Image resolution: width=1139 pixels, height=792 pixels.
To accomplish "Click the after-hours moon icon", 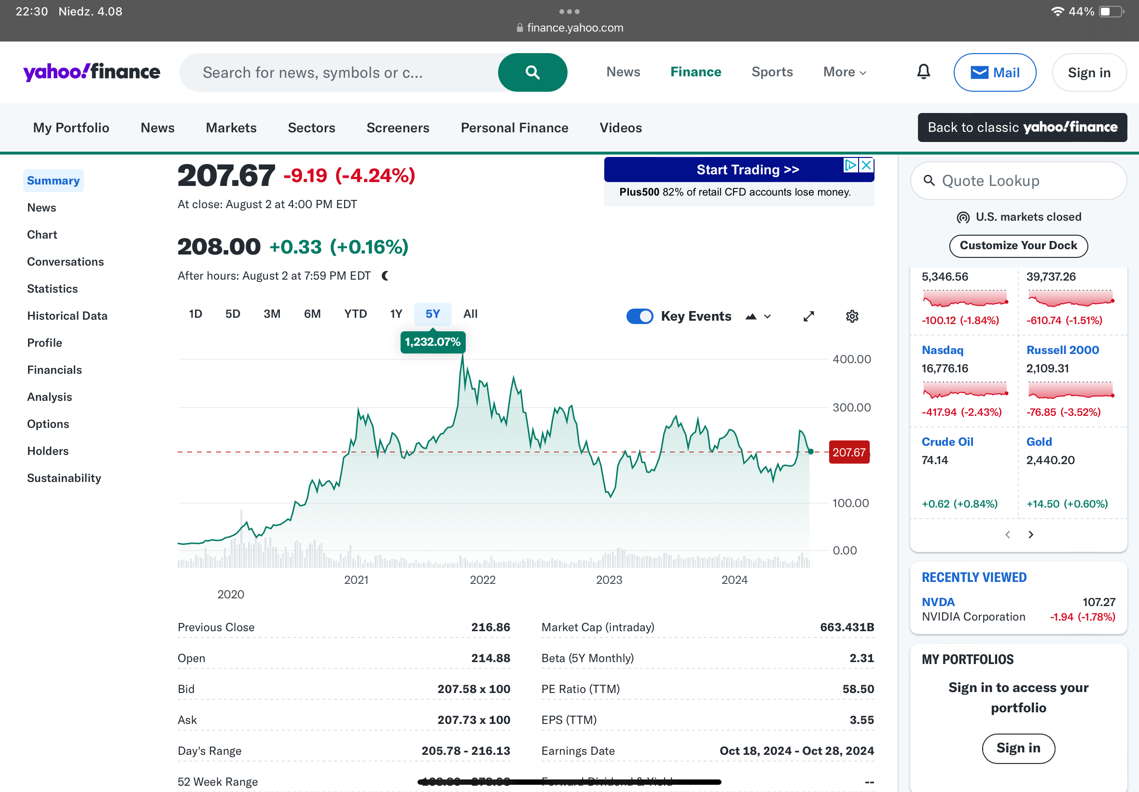I will pos(385,275).
